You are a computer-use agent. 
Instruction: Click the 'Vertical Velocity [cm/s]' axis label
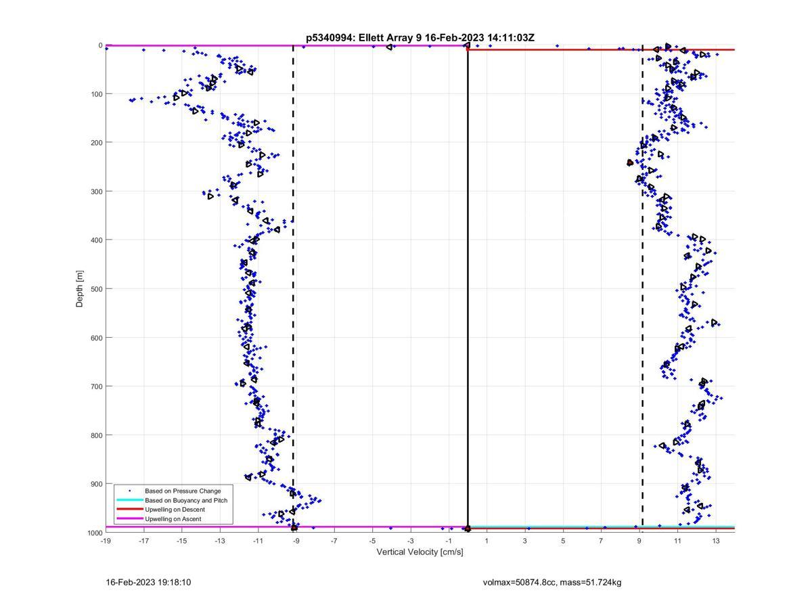pos(420,552)
